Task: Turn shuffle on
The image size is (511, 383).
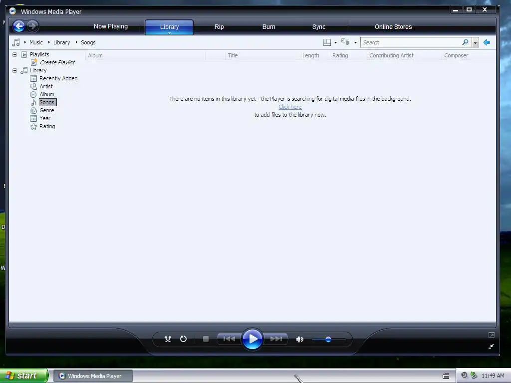Action: tap(168, 339)
